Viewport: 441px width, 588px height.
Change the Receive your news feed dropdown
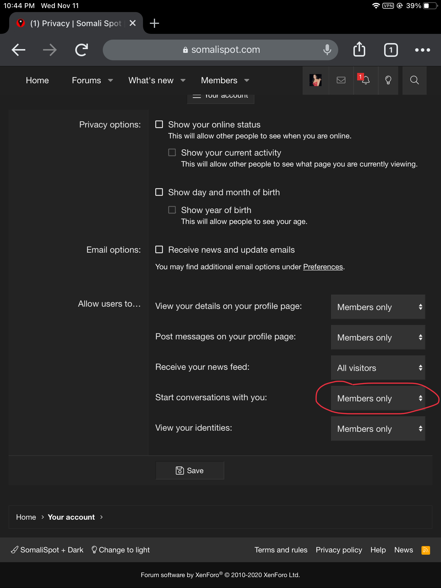(x=378, y=368)
